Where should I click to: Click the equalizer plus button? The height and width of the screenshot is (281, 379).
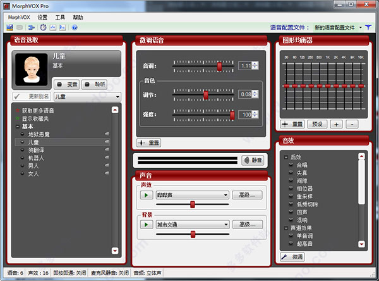(x=336, y=124)
